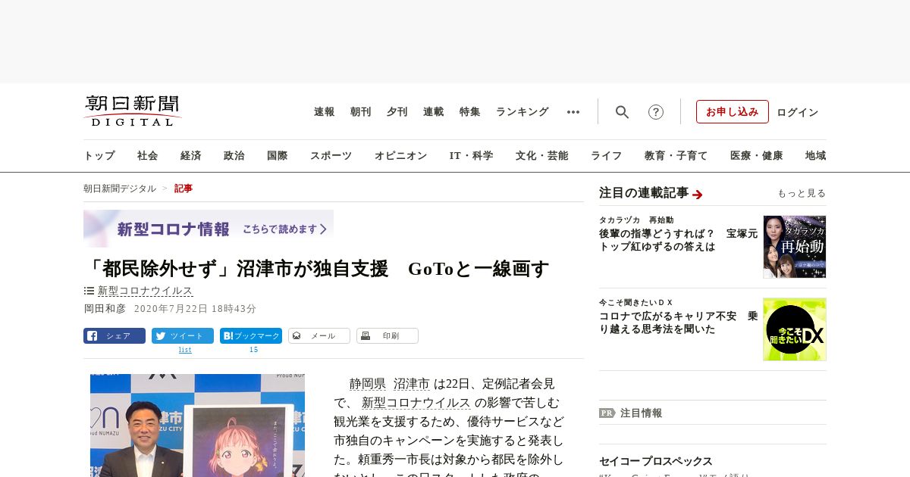Click the help question mark icon
The height and width of the screenshot is (477, 910).
coord(656,112)
